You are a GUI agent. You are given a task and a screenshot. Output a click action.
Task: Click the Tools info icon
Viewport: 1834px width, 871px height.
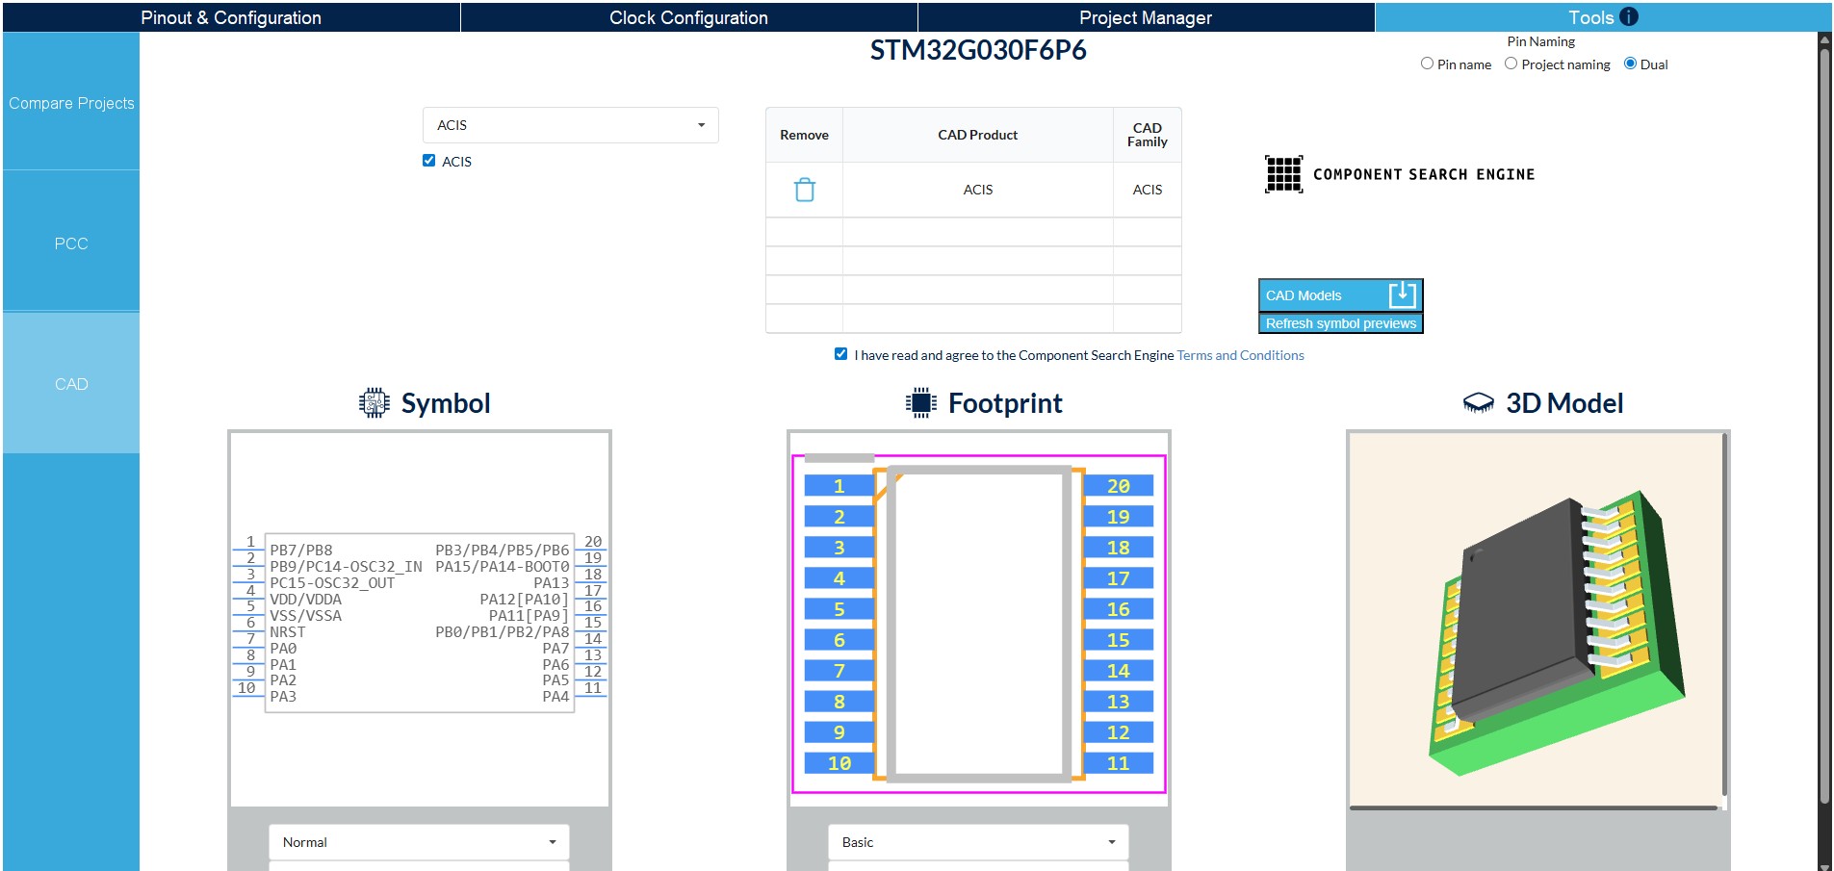(x=1629, y=17)
